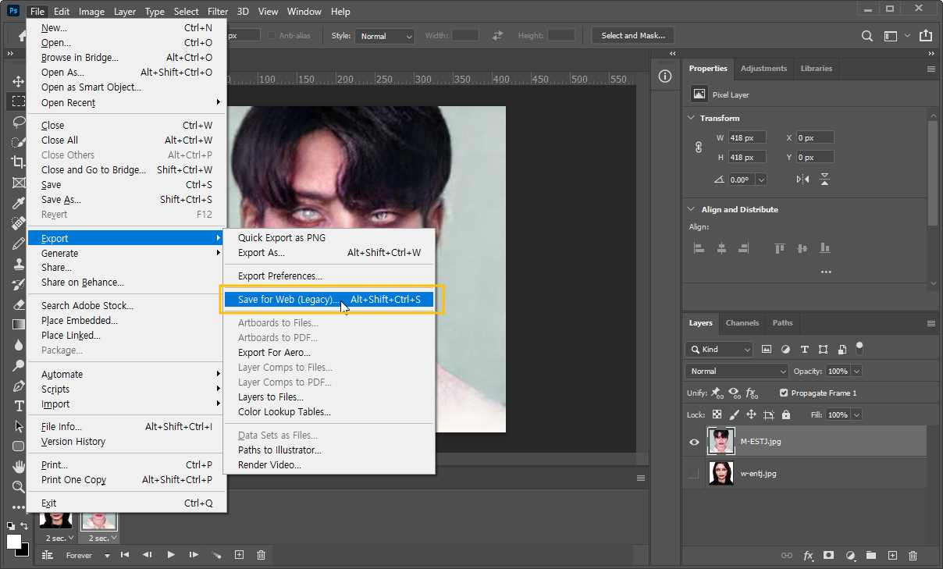Open layer styles via the fx icon
This screenshot has width=943, height=569.
coord(808,555)
